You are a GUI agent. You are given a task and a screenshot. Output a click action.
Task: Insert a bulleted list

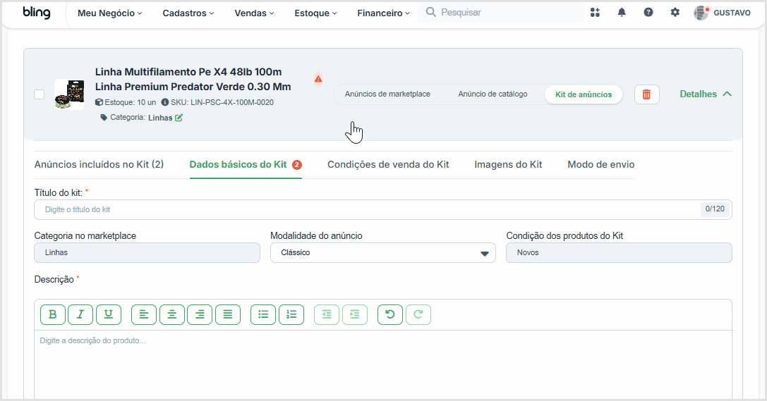263,314
